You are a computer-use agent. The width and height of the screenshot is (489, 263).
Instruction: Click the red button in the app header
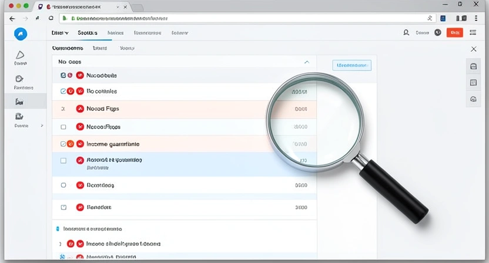pos(455,32)
